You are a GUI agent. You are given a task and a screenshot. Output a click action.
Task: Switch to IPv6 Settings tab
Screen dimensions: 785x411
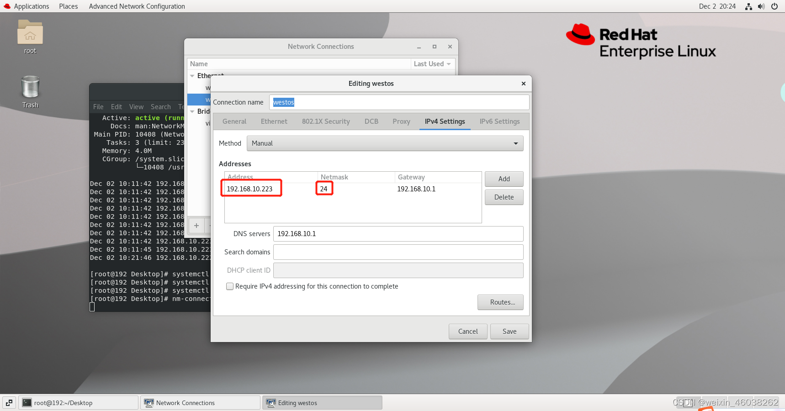click(499, 121)
